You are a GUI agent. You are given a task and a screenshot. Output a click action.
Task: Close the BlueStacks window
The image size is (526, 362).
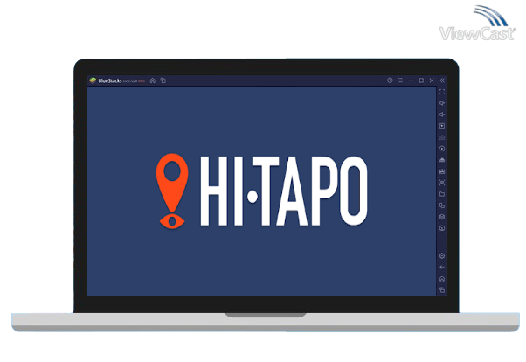coord(432,80)
